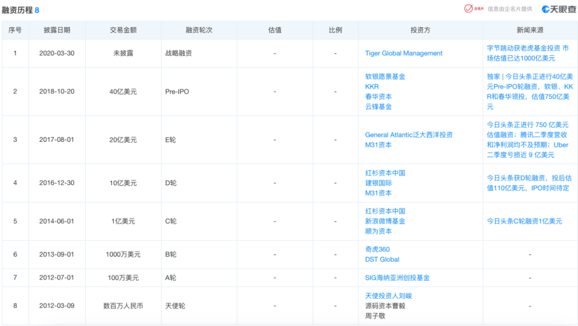Open the 云锋基金 investor link
The image size is (578, 326).
[x=378, y=107]
